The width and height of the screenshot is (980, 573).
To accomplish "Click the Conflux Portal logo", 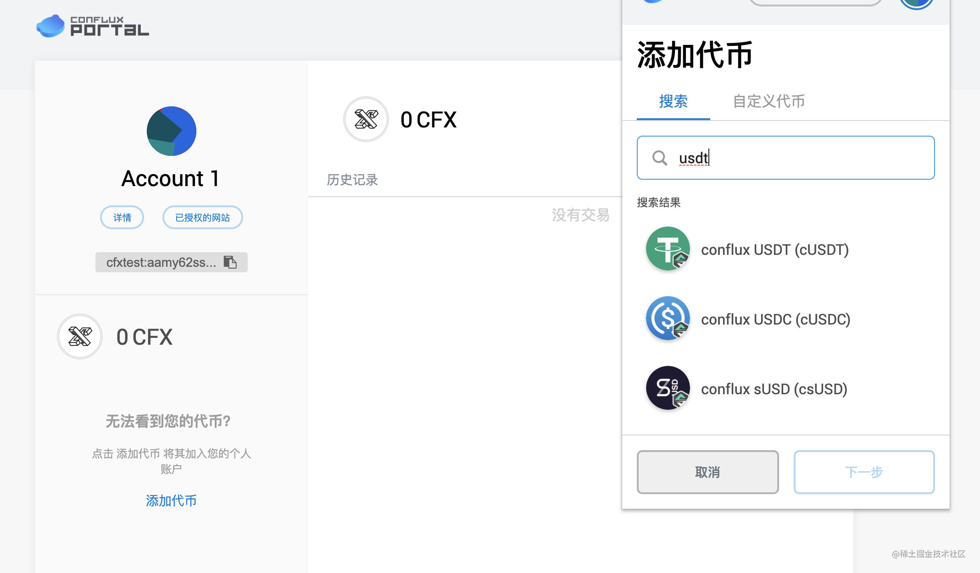I will point(93,26).
